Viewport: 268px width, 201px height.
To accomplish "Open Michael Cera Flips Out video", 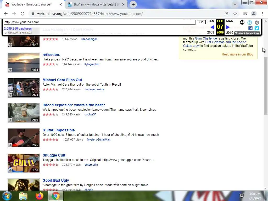I will coord(62,80).
